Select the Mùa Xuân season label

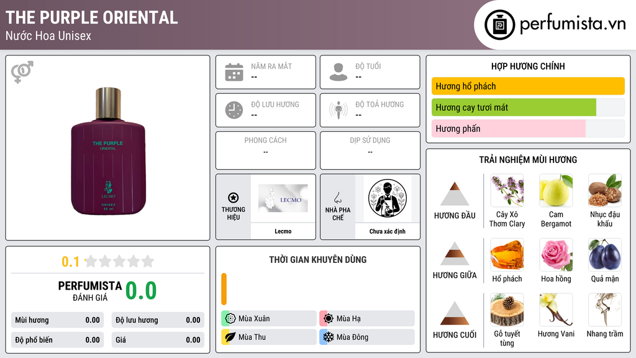[x=254, y=319]
